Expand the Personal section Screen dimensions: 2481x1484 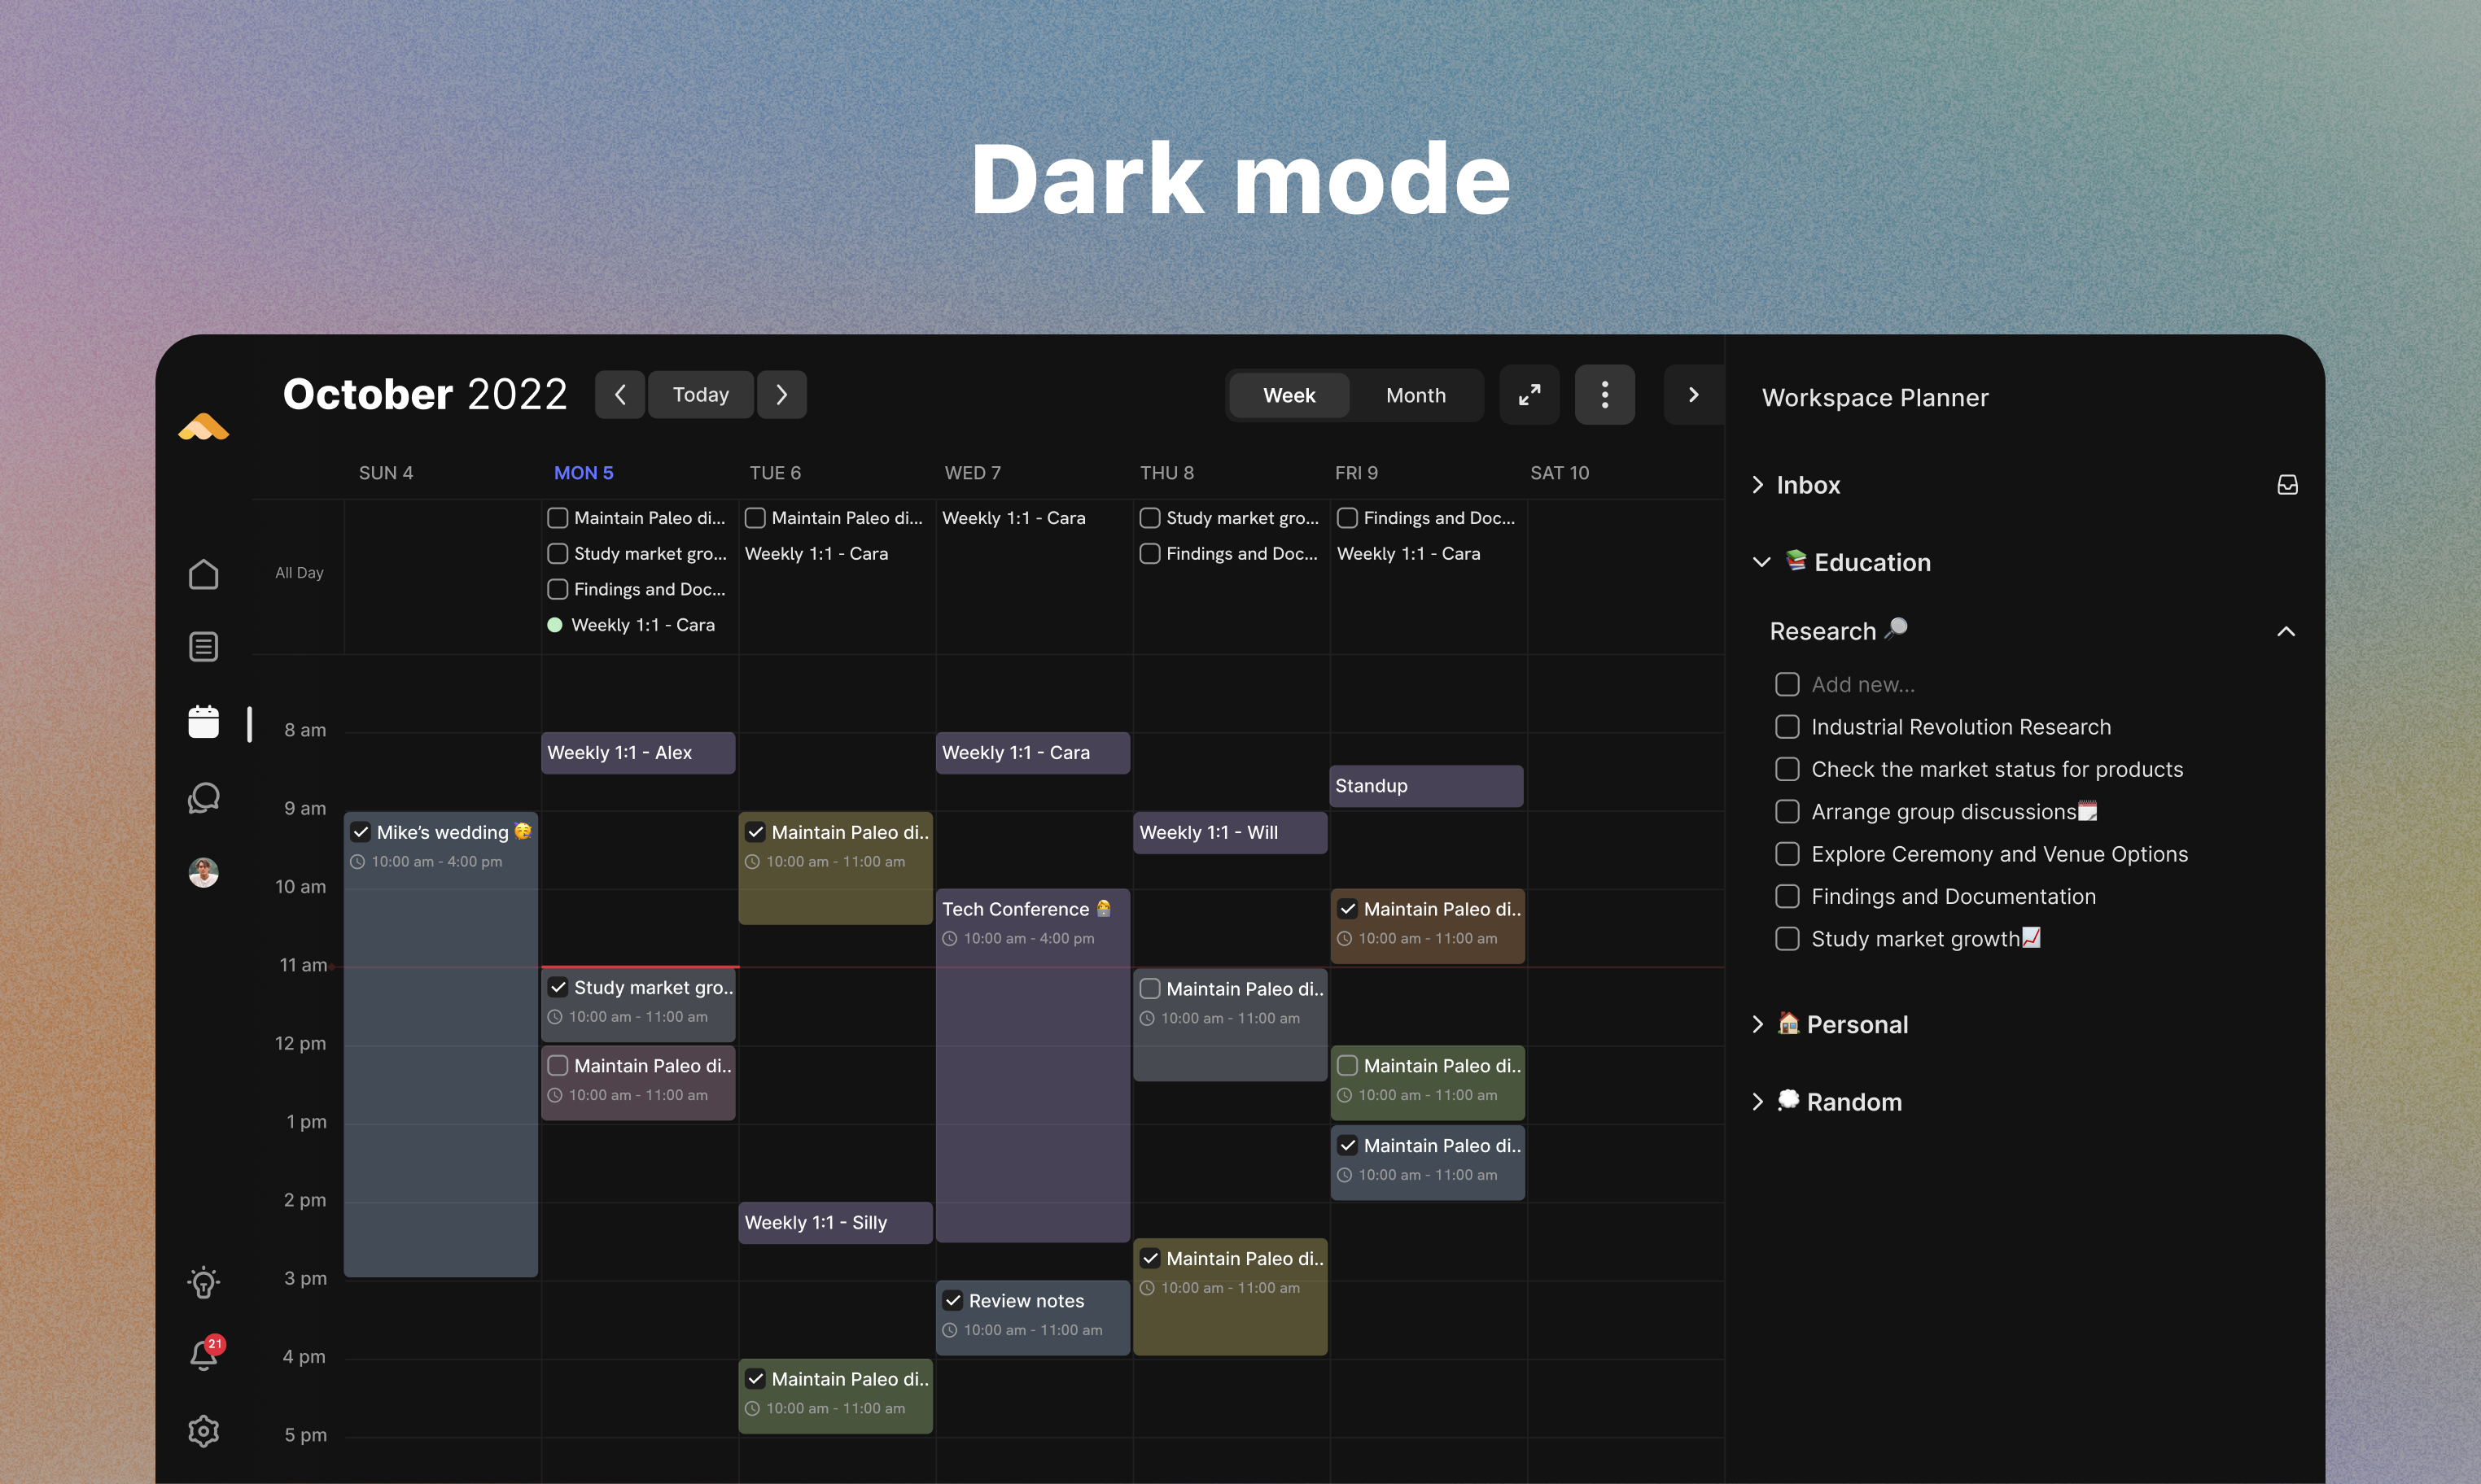1757,1024
